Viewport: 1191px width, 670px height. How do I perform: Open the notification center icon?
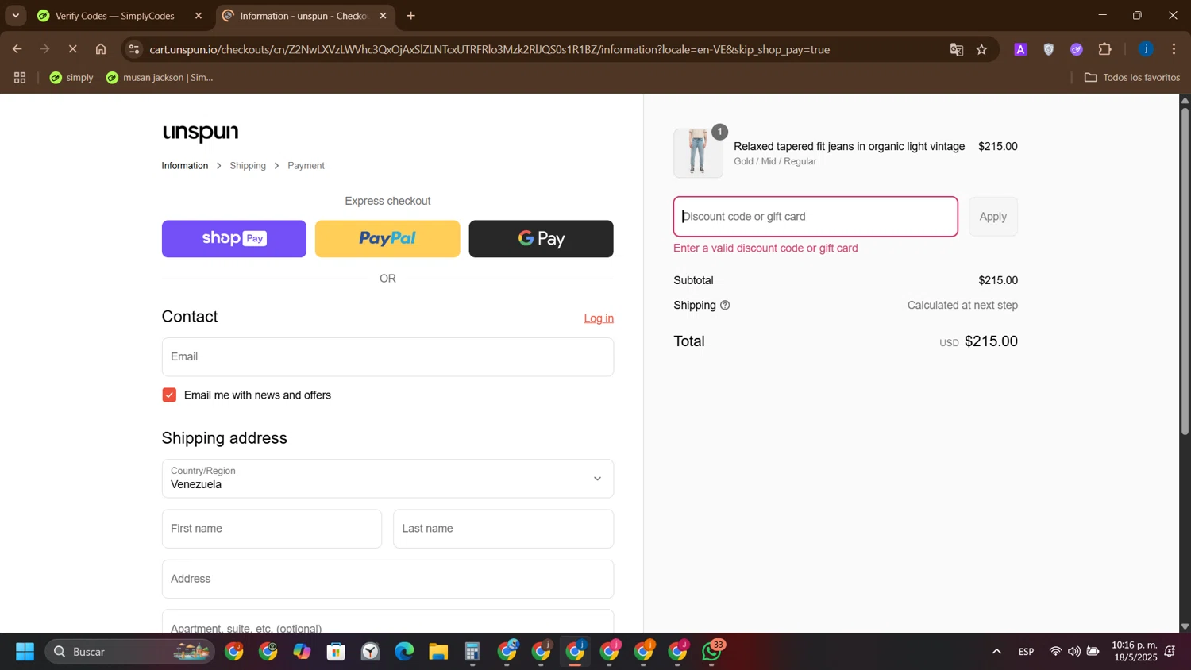click(1170, 652)
